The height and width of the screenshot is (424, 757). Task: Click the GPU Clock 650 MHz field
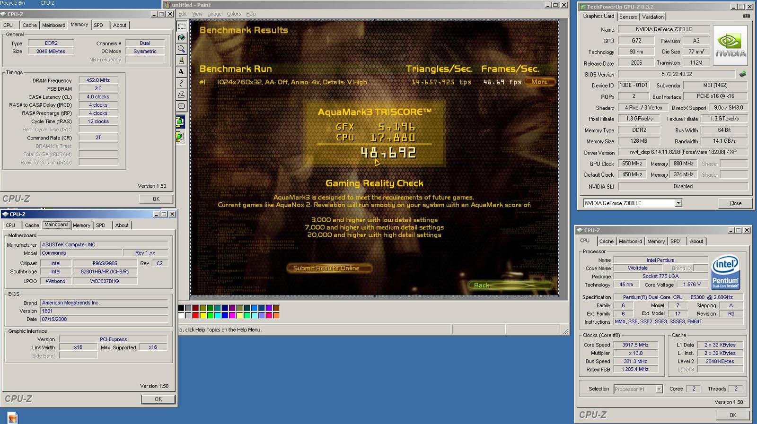[x=633, y=164]
